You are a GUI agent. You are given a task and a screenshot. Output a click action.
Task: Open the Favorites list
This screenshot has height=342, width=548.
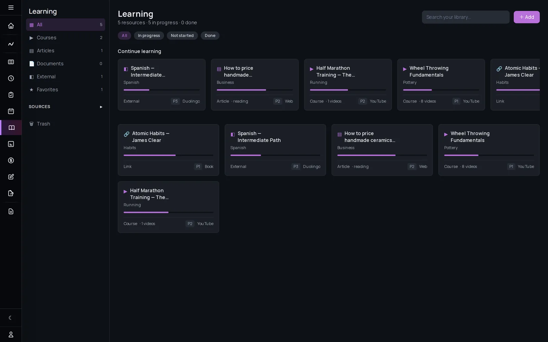[x=65, y=90]
